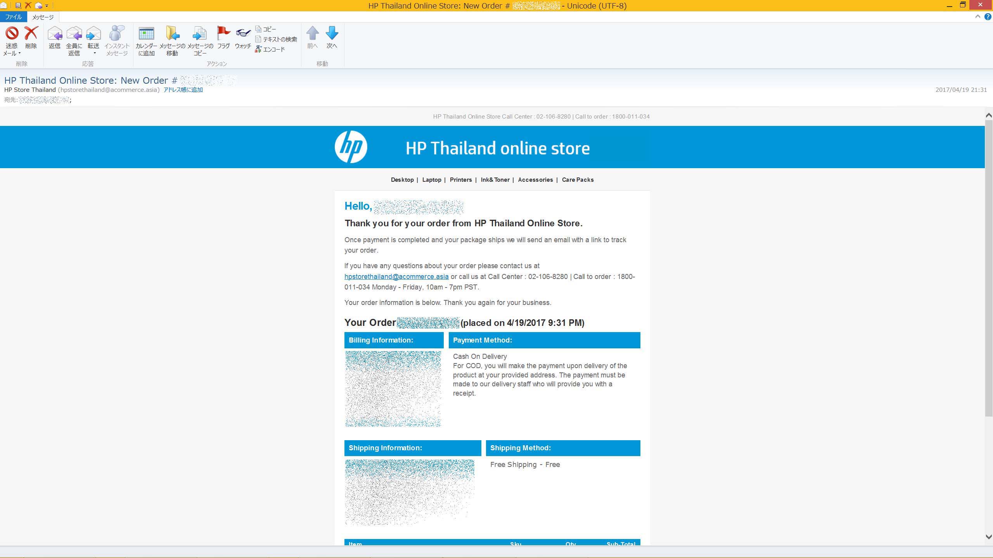
Task: Open the Printers category link
Action: pos(461,180)
